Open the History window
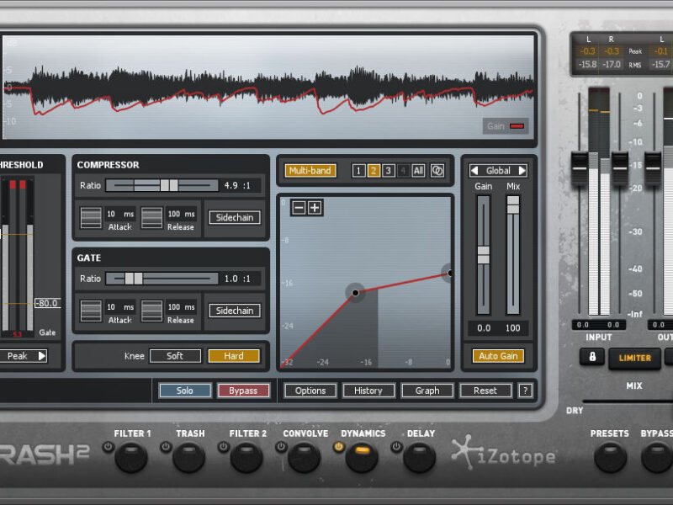The height and width of the screenshot is (505, 673). [368, 391]
